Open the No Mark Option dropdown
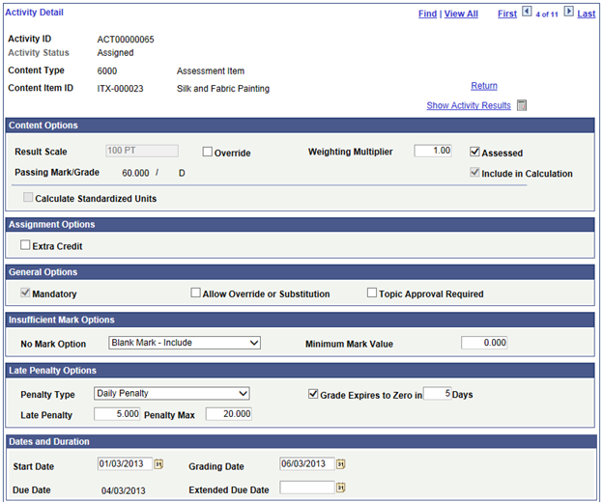 pyautogui.click(x=185, y=343)
